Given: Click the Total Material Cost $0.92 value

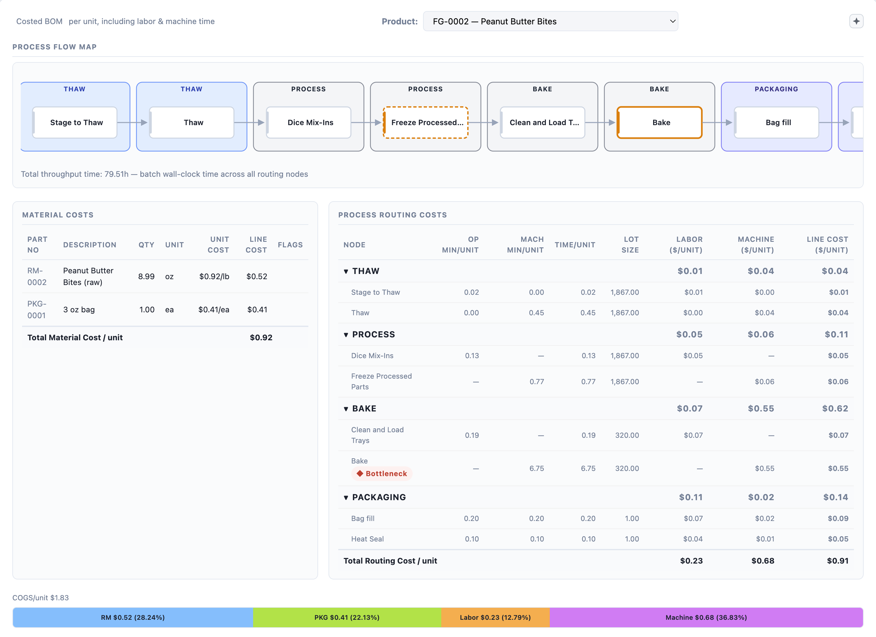Looking at the screenshot, I should 261,338.
